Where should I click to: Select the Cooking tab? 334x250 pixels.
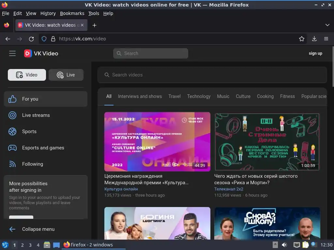point(265,96)
